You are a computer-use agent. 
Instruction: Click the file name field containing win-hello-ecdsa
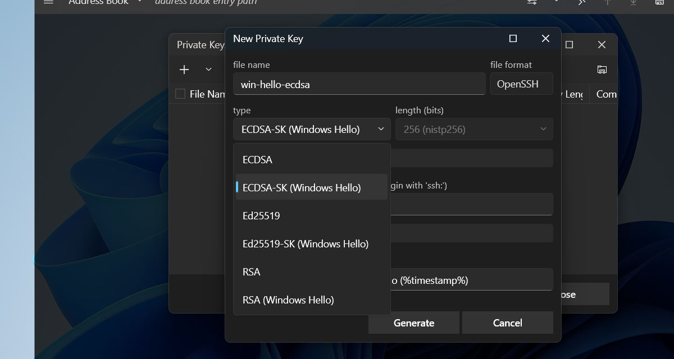pos(359,84)
